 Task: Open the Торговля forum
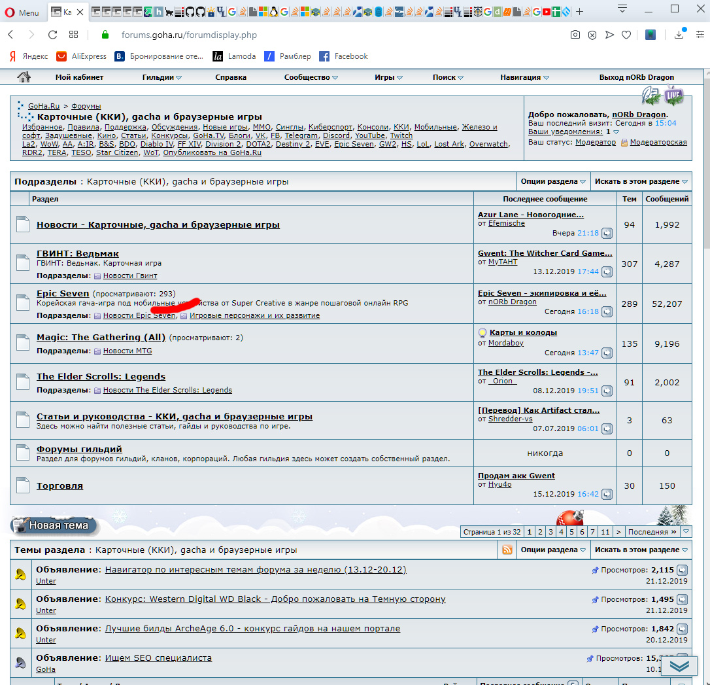pyautogui.click(x=59, y=485)
